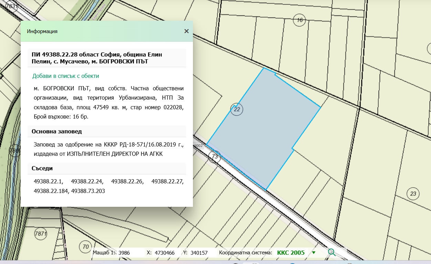Screen dimensions: 431x264
Task: Click the circled 23 map marker
Action: (x=413, y=193)
